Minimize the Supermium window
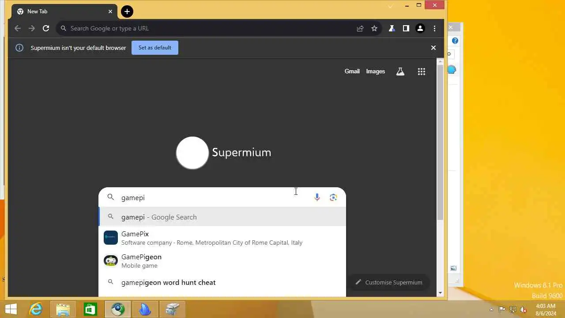Image resolution: width=565 pixels, height=318 pixels. coord(407,5)
